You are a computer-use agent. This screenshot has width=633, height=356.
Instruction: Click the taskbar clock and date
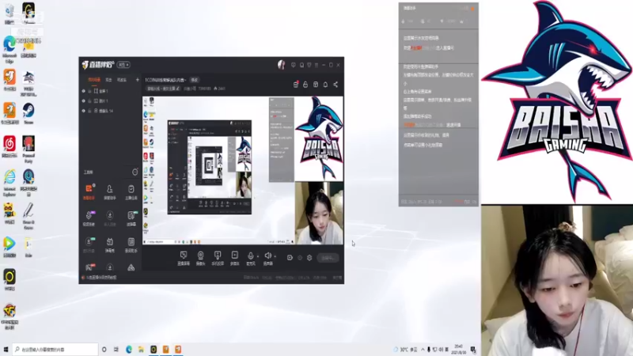click(x=458, y=349)
